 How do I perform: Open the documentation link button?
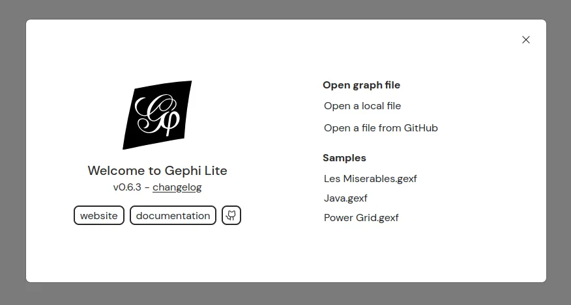coord(173,216)
